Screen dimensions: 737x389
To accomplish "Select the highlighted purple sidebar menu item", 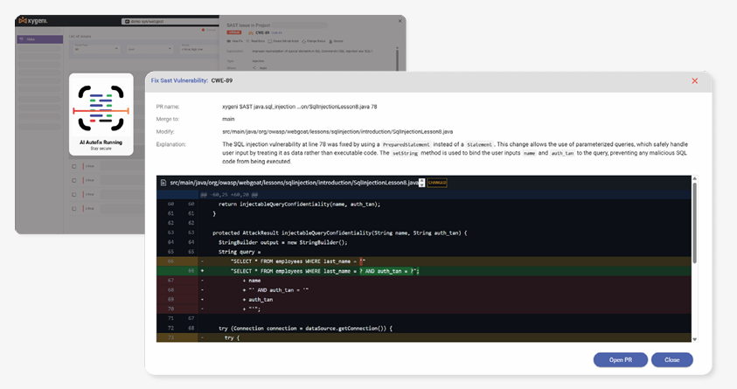I will pos(38,39).
